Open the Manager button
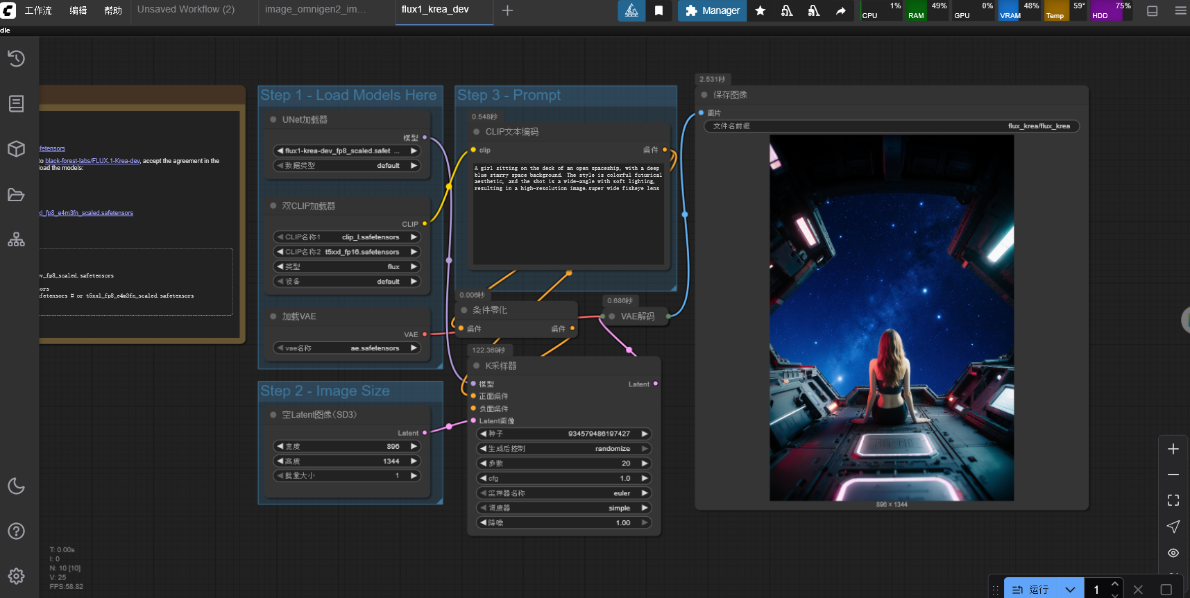Image resolution: width=1190 pixels, height=598 pixels. (712, 10)
